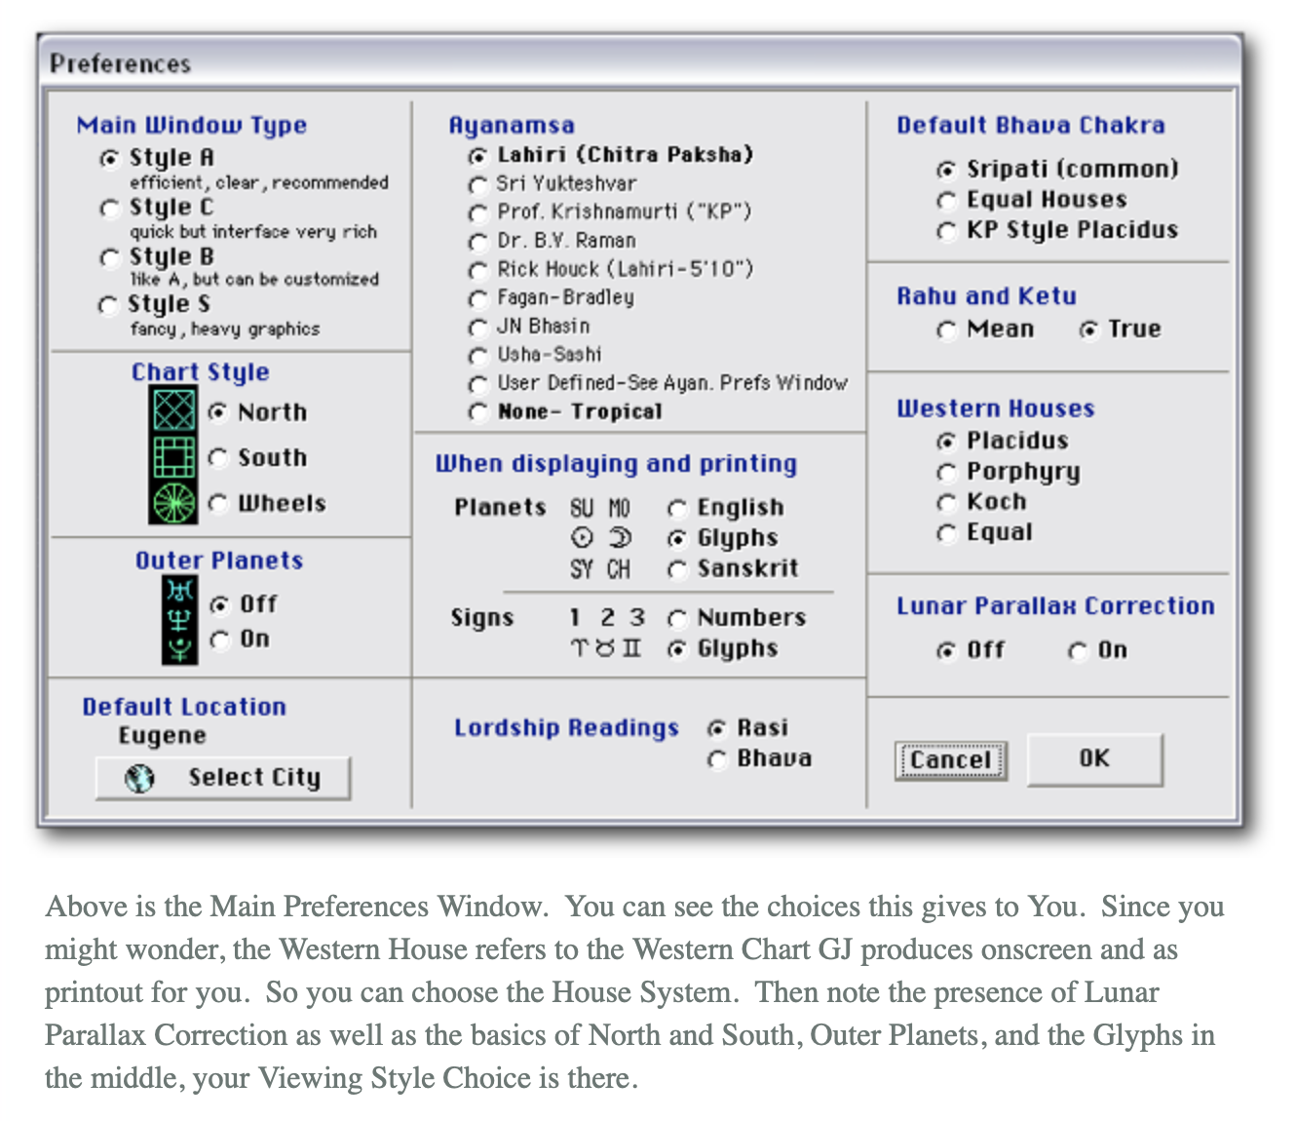
Task: Select Koch for Western Houses
Action: tap(946, 503)
